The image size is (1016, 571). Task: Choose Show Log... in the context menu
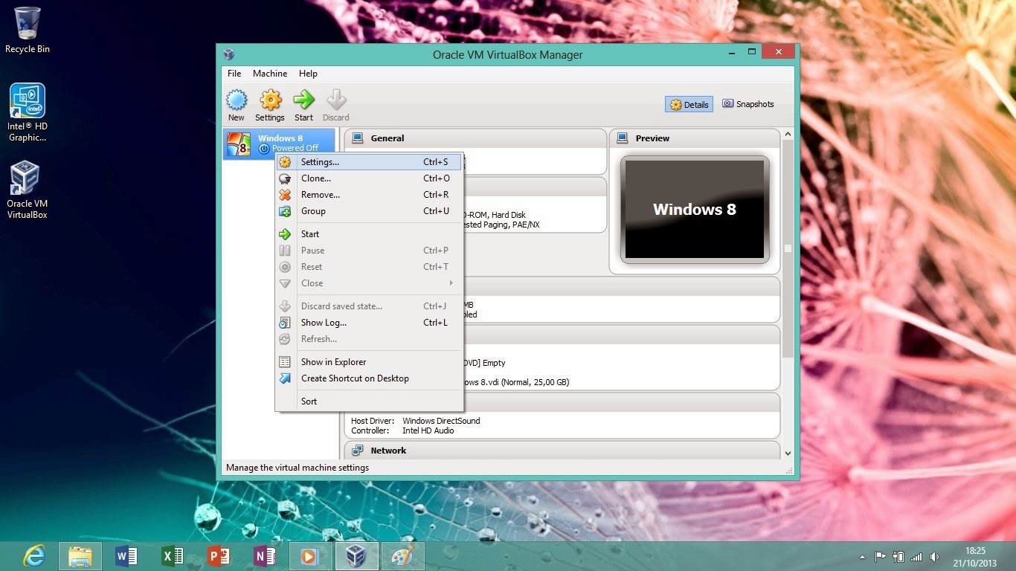(x=369, y=323)
